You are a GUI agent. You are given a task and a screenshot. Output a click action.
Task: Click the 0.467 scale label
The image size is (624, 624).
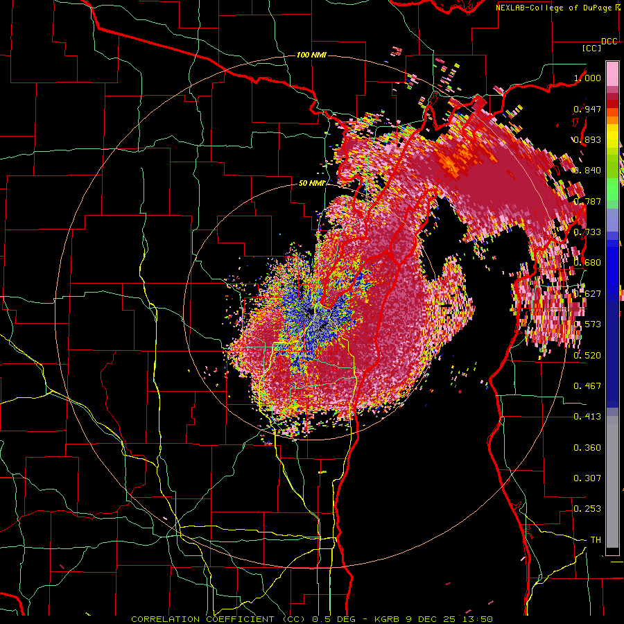click(x=587, y=386)
